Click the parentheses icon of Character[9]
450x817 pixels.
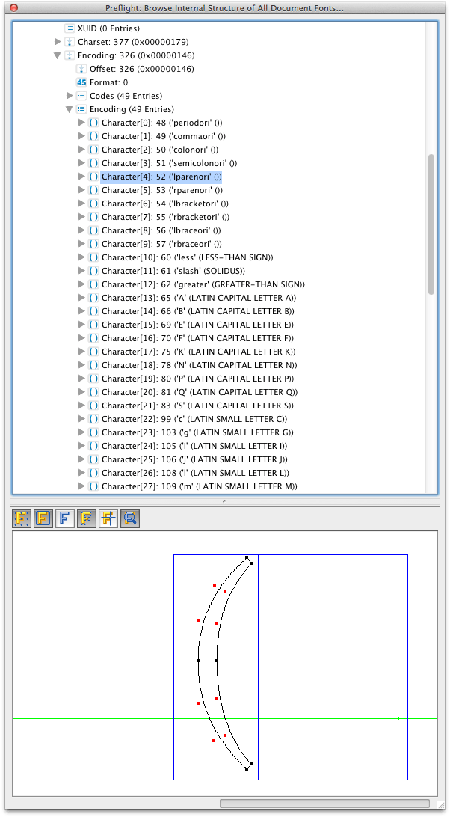[93, 244]
